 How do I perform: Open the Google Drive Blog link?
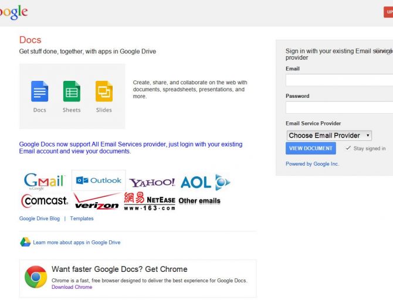tap(39, 219)
